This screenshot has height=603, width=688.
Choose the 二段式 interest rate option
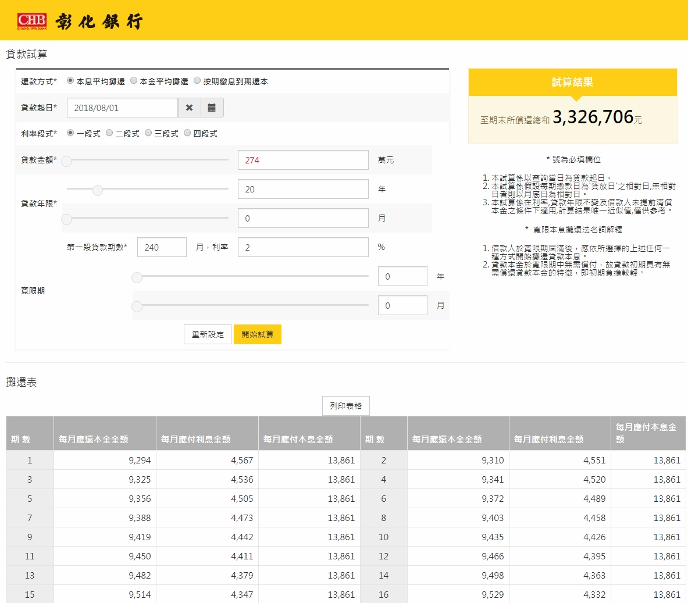[109, 133]
